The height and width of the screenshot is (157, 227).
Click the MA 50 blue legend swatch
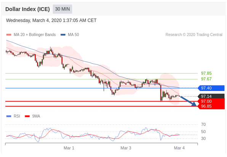tap(63, 35)
